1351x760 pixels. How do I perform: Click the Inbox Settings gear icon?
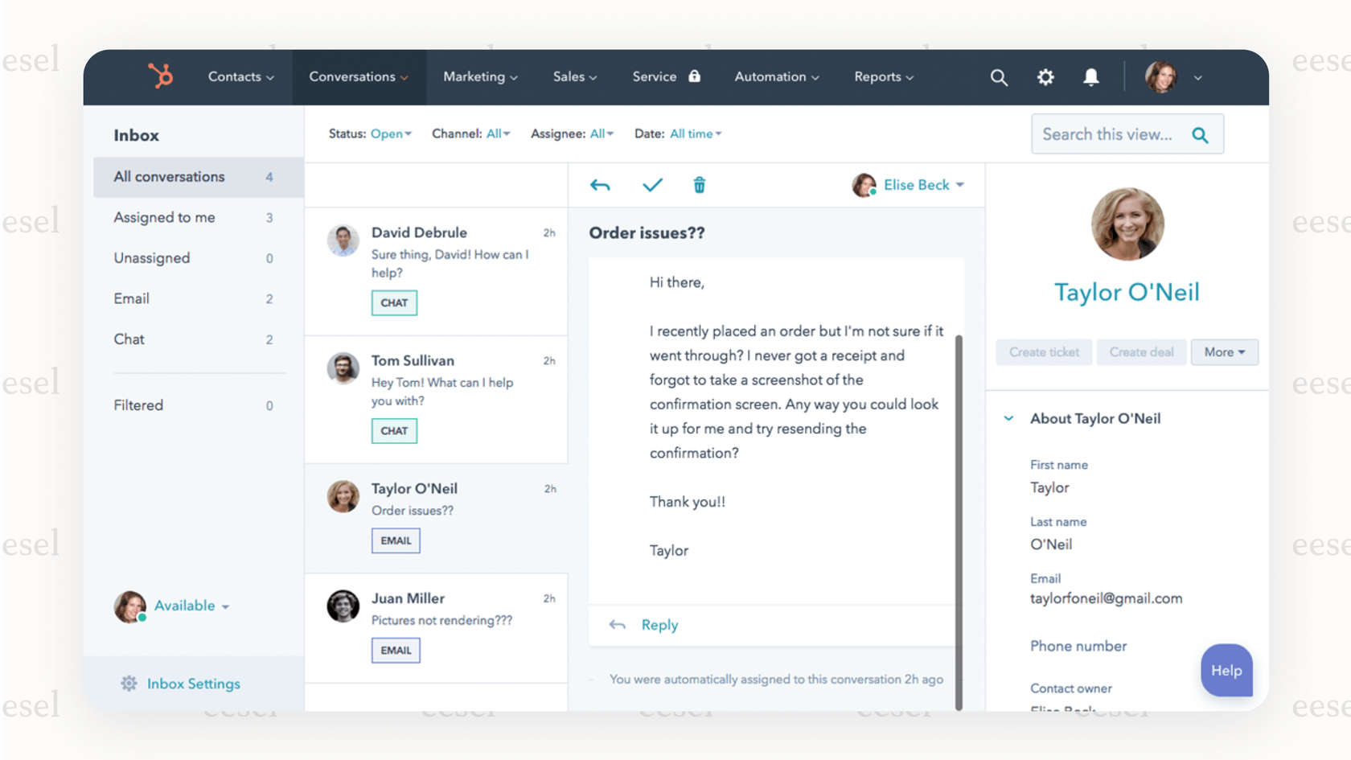(x=129, y=683)
